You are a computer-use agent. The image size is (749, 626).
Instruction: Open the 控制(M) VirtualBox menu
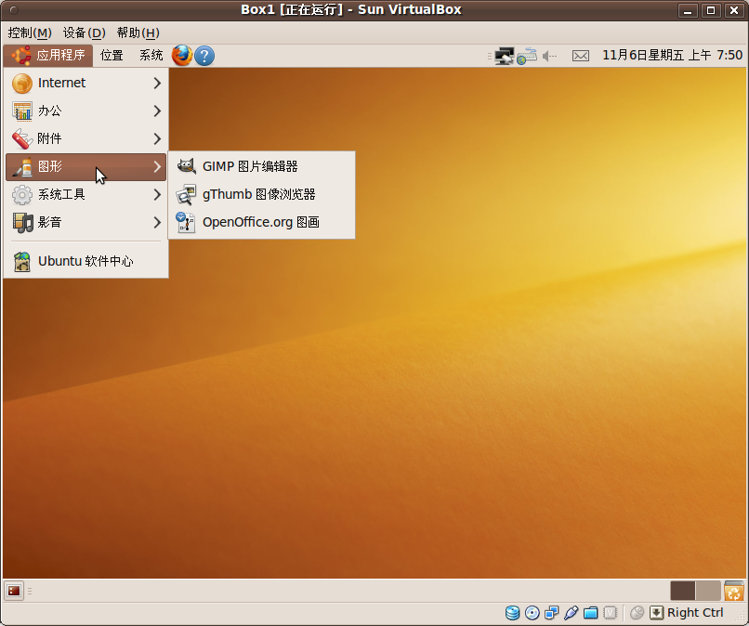30,33
